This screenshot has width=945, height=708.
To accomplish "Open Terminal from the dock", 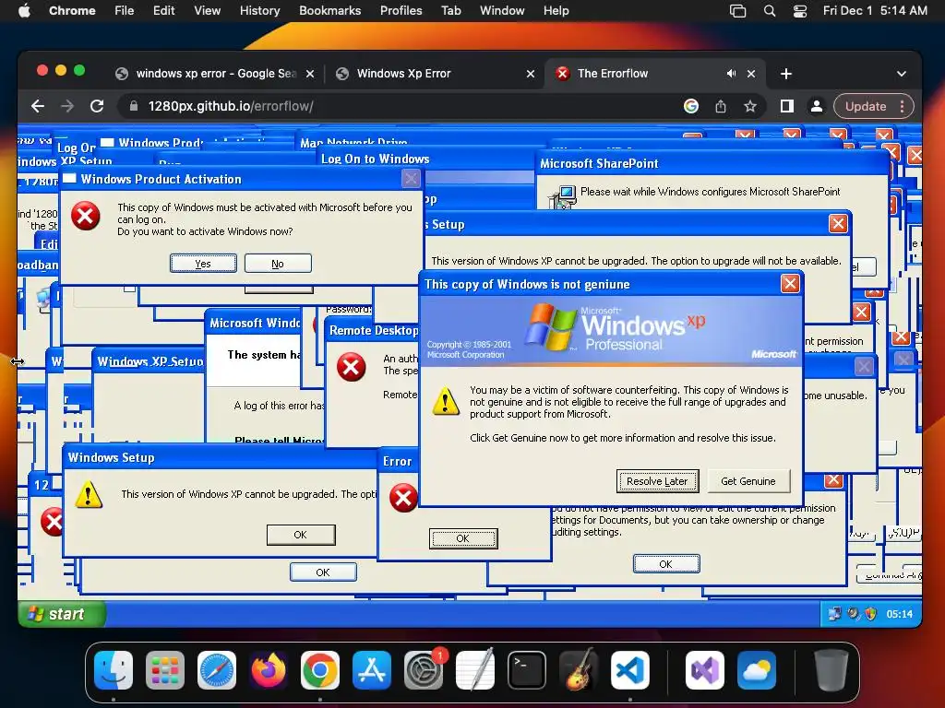I will pos(527,670).
